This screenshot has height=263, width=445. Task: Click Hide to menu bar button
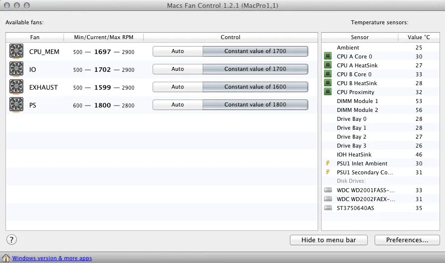coord(329,240)
